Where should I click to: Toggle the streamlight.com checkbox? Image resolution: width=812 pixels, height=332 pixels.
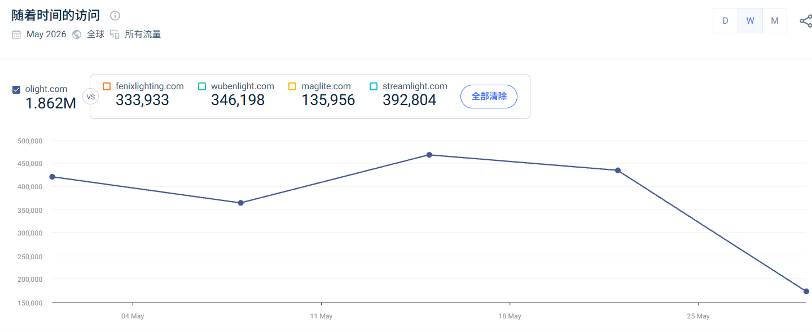click(374, 86)
